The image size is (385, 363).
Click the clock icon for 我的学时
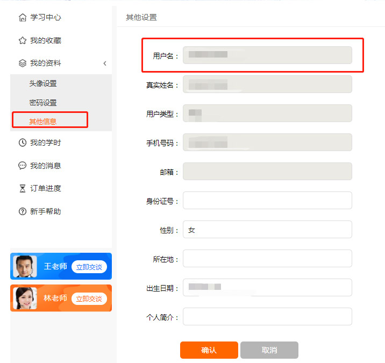tap(22, 143)
